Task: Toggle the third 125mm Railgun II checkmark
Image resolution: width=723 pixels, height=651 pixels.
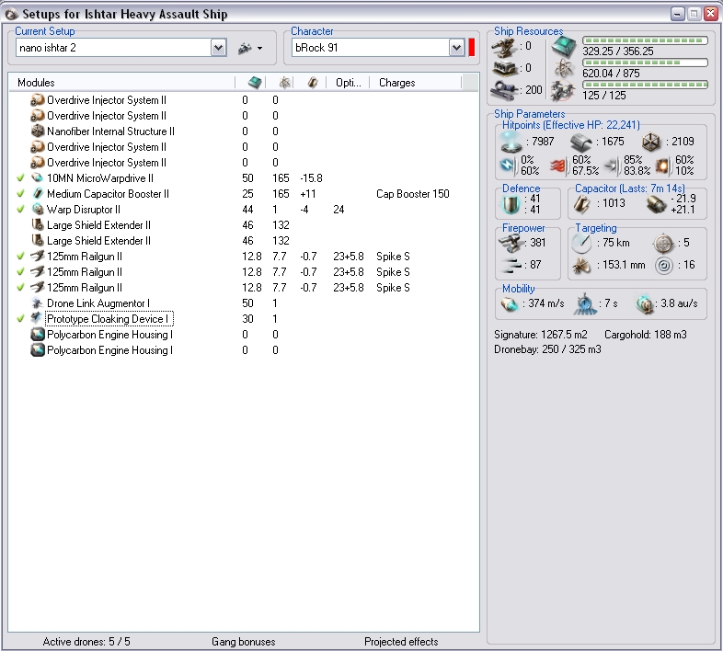Action: (20, 288)
